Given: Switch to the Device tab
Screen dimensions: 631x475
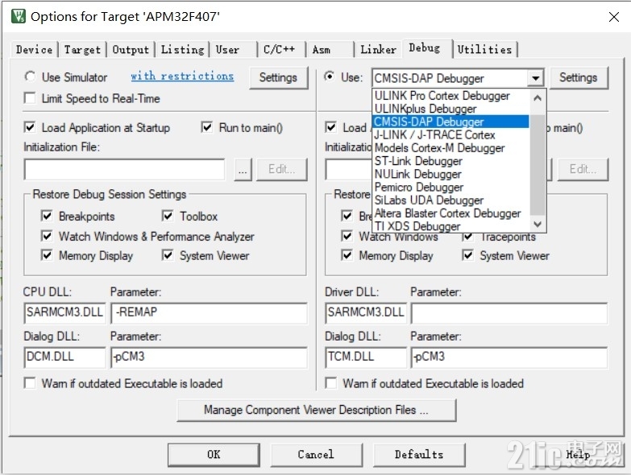Looking at the screenshot, I should (34, 50).
